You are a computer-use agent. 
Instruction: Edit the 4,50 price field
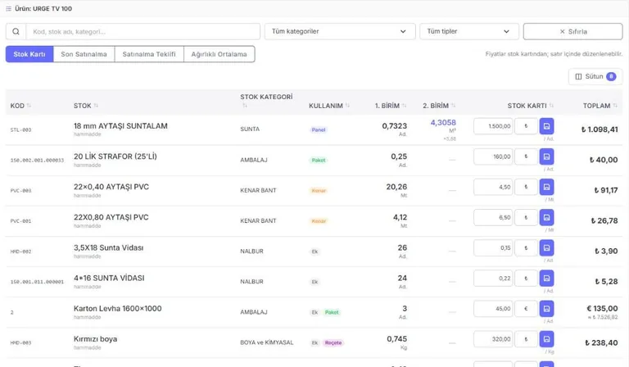pyautogui.click(x=493, y=187)
